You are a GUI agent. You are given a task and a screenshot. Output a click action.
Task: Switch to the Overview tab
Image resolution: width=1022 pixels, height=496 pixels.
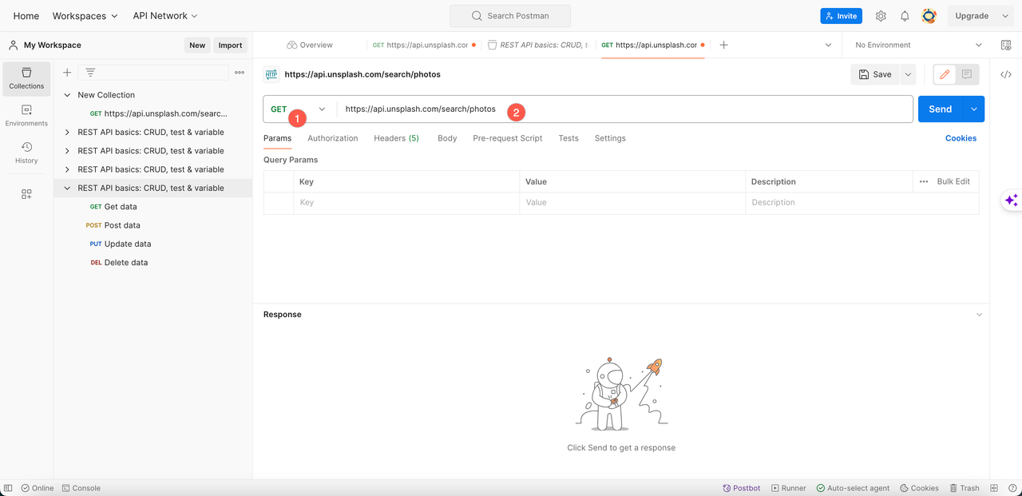(310, 46)
